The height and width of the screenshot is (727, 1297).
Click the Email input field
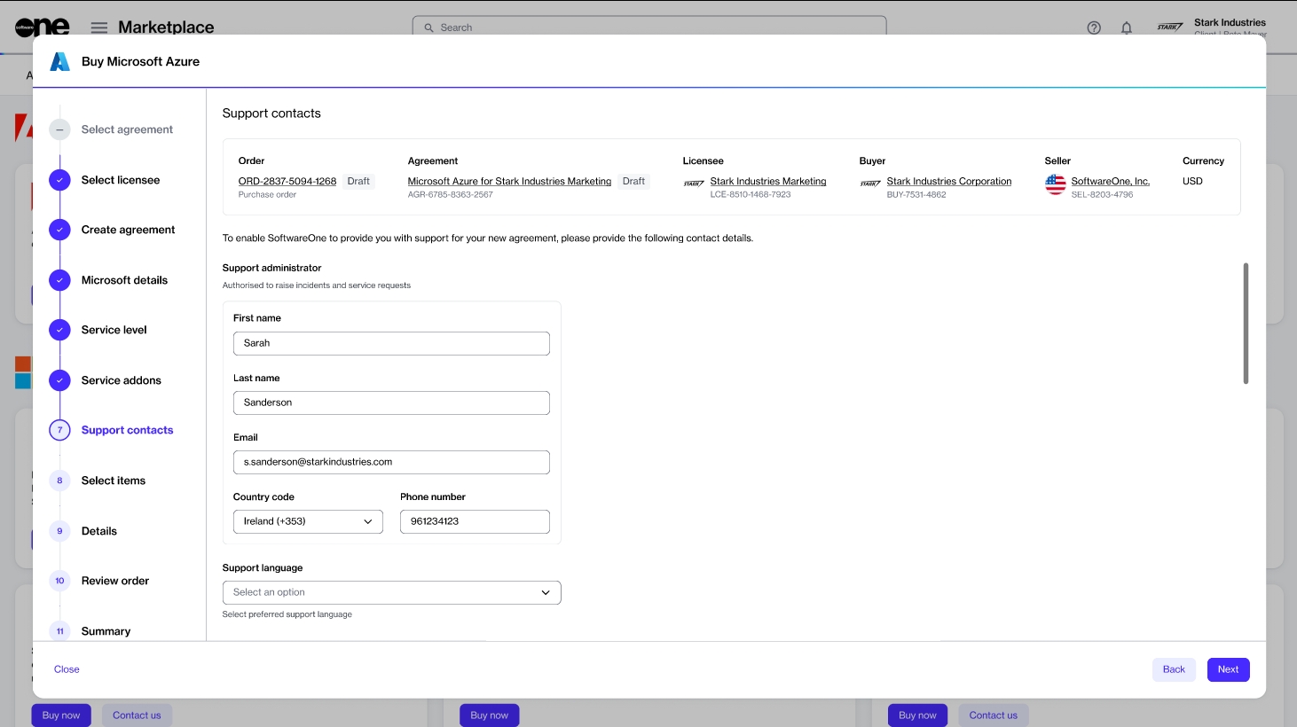[x=391, y=462]
